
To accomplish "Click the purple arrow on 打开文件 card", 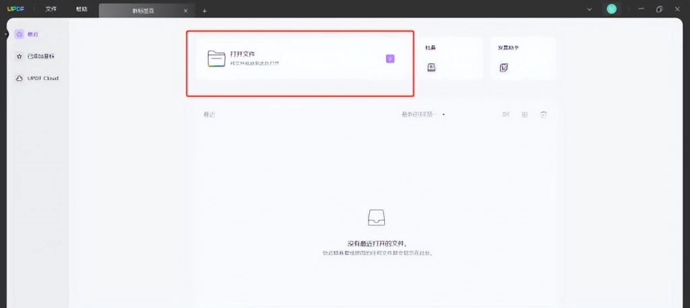I will point(390,59).
